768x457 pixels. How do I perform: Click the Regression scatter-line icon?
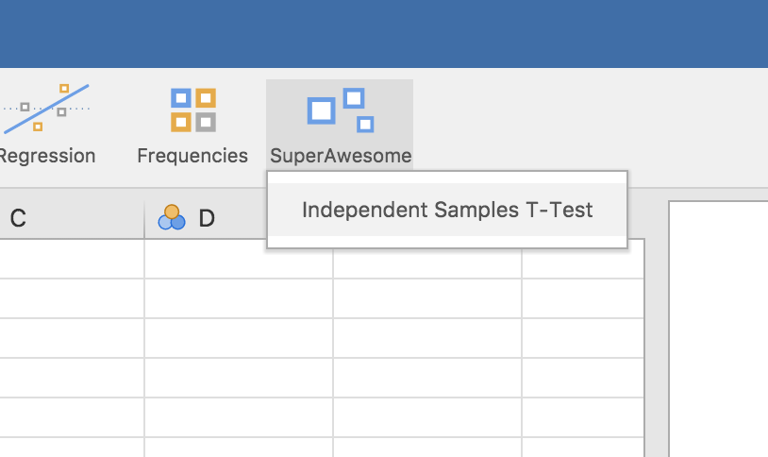pyautogui.click(x=47, y=109)
